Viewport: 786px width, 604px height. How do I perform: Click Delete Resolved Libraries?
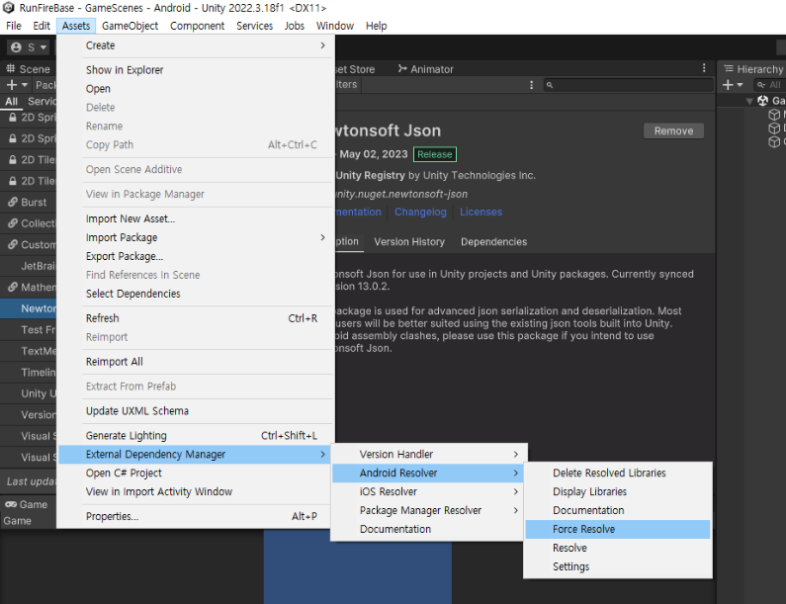(x=618, y=473)
